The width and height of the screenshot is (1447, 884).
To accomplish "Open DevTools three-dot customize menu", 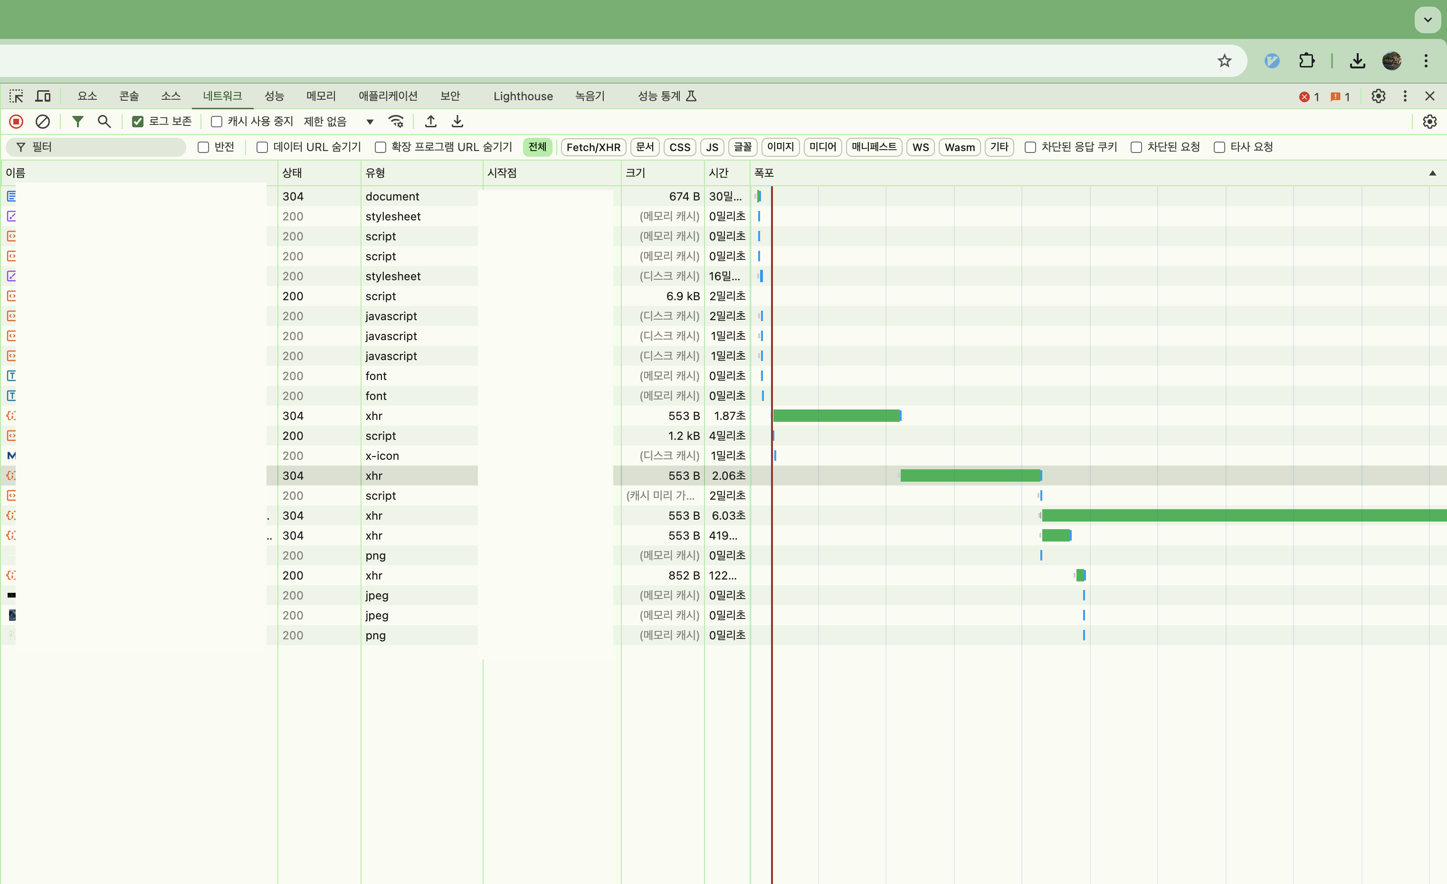I will pyautogui.click(x=1405, y=96).
